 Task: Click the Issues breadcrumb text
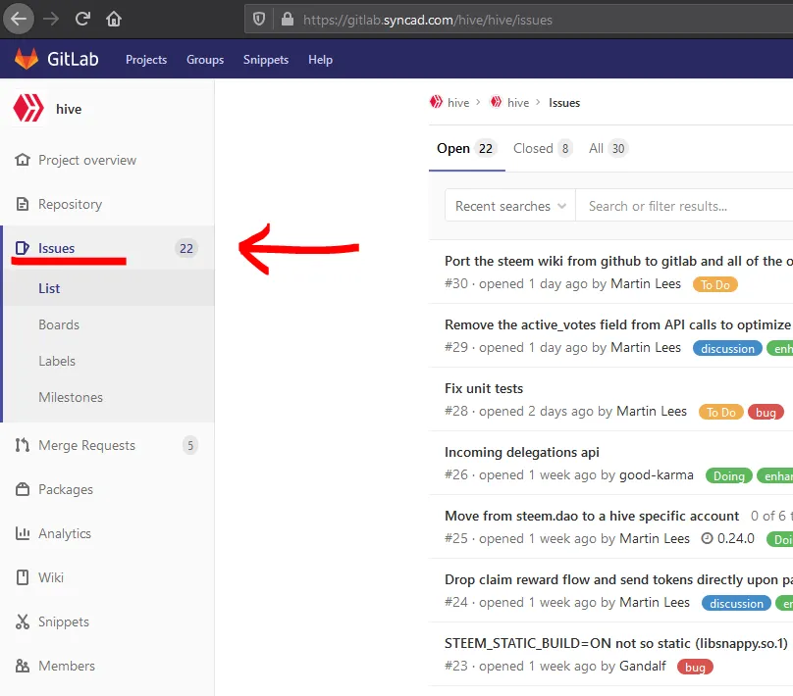click(x=564, y=103)
